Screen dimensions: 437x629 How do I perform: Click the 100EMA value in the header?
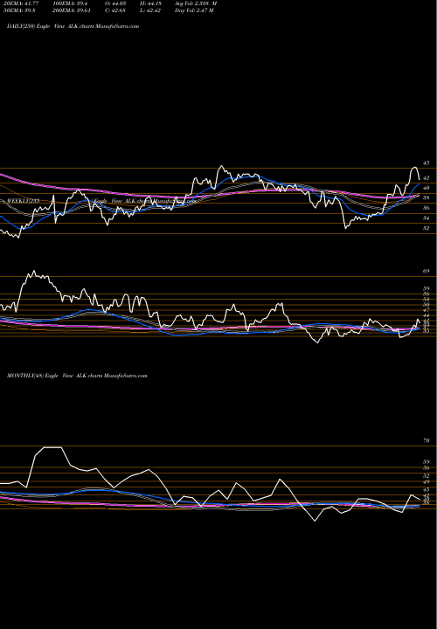click(x=69, y=3)
